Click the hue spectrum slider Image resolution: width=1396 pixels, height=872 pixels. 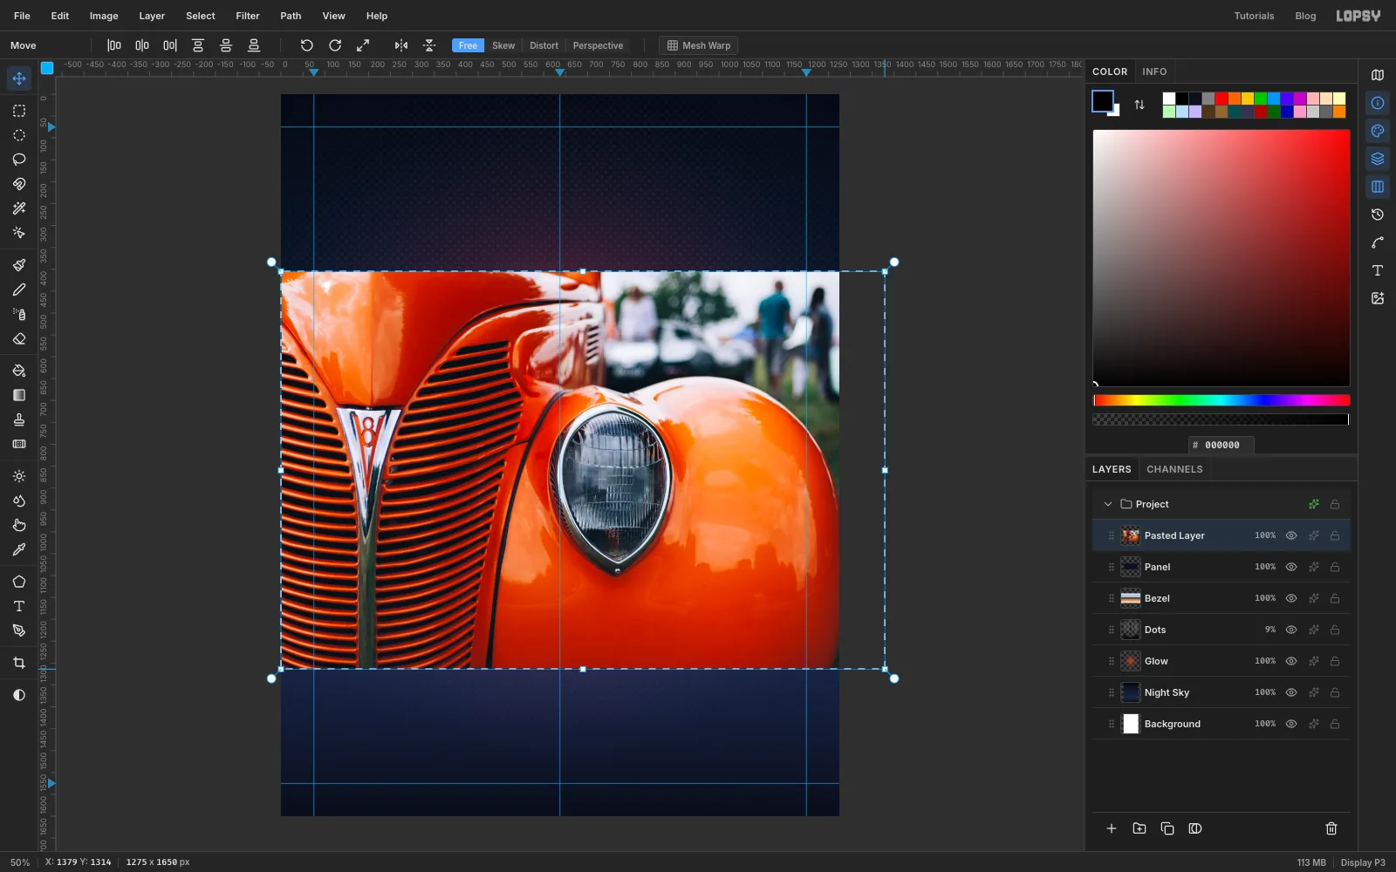(x=1221, y=400)
